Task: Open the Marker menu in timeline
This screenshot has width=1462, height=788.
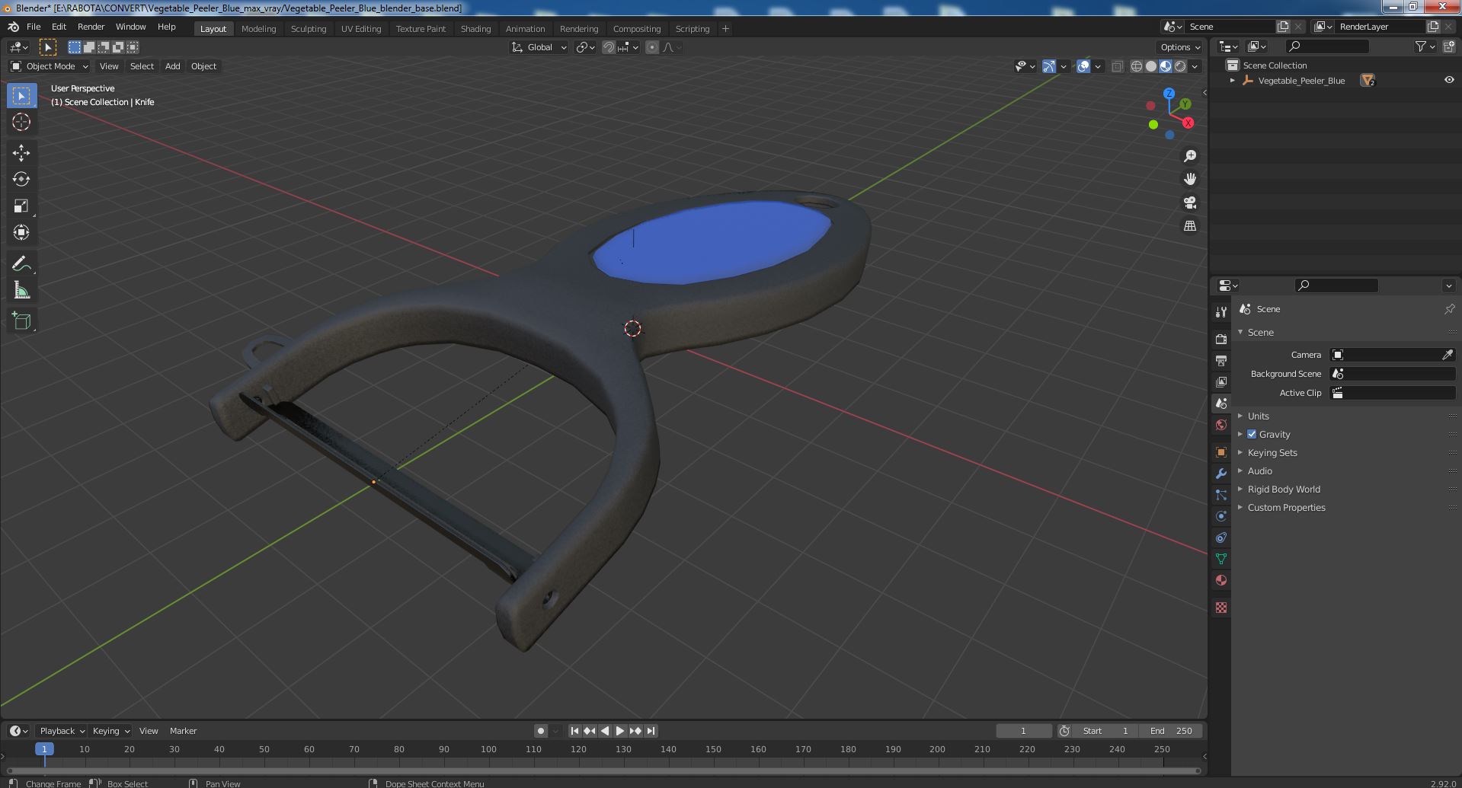Action: pos(183,731)
